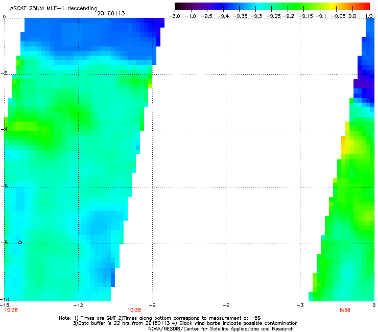The height and width of the screenshot is (332, 378).
Task: Click the small island outline near -8 latitude
Action: click(20, 242)
